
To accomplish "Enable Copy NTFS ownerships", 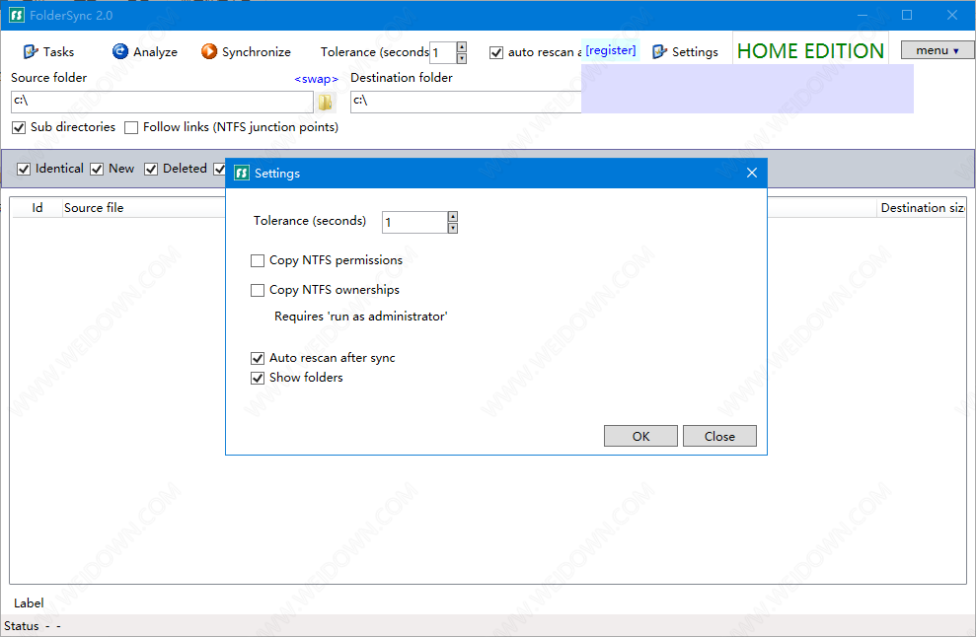I will click(x=257, y=290).
